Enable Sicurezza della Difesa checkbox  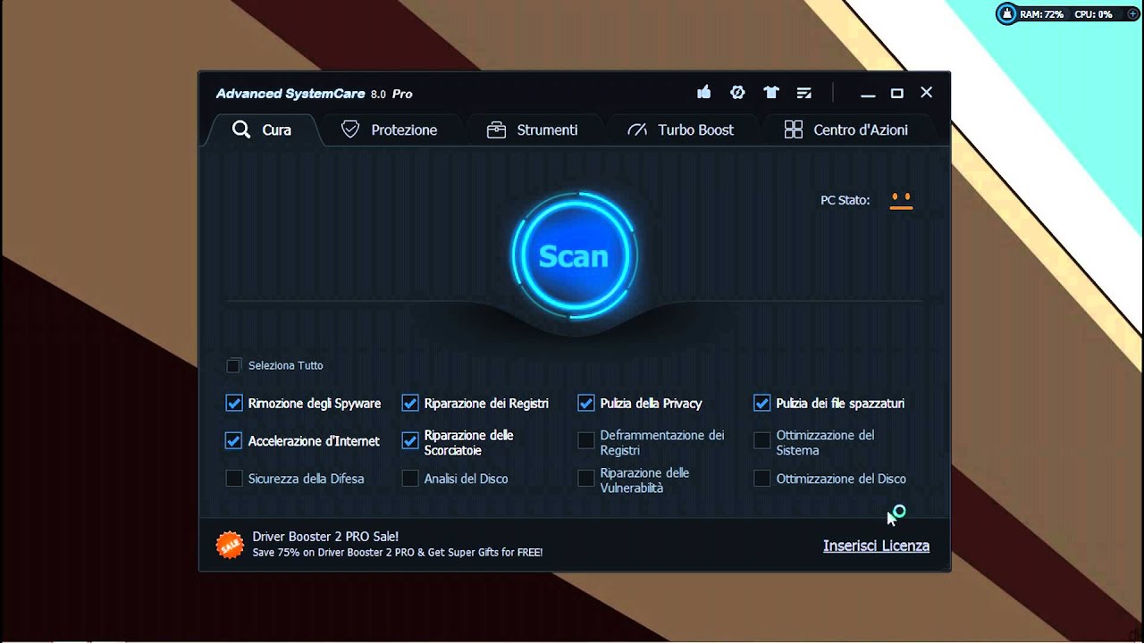(x=234, y=479)
